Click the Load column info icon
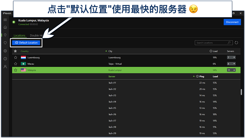Screen dimensions: 245x138 (211, 51)
